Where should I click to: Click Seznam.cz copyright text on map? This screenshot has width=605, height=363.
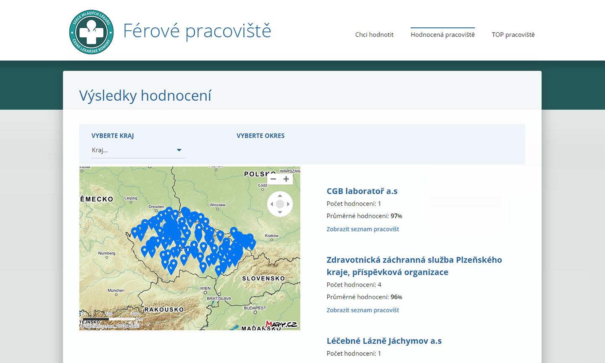[110, 326]
